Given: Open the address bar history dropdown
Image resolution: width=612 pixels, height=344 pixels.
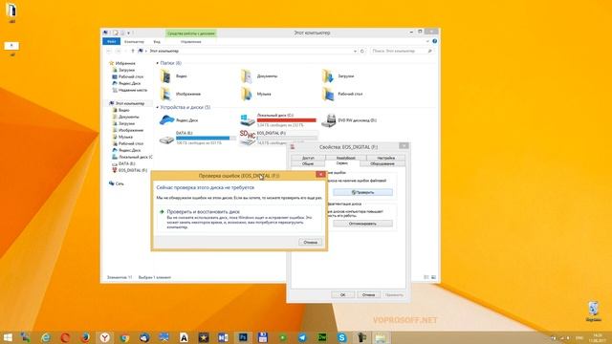Looking at the screenshot, I should pos(355,51).
